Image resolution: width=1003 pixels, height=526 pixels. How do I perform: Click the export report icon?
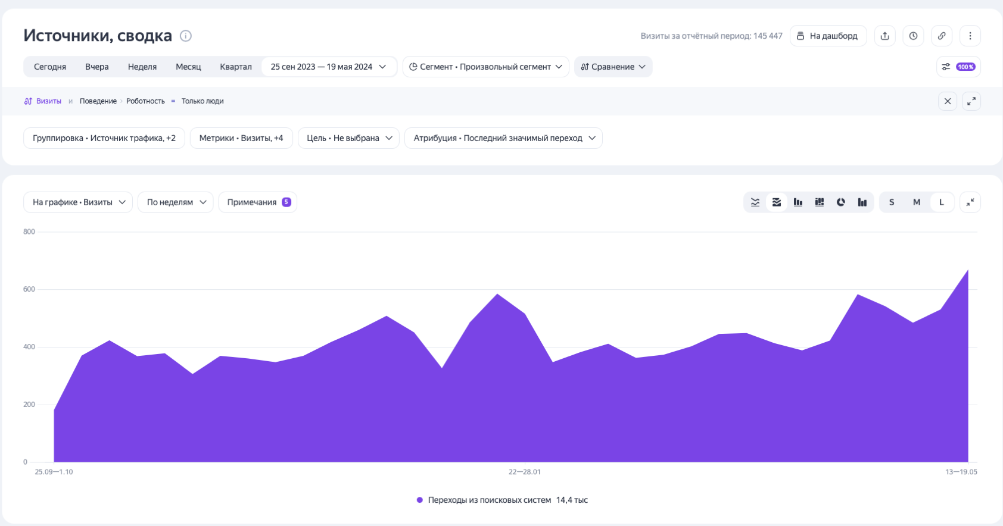(x=885, y=36)
